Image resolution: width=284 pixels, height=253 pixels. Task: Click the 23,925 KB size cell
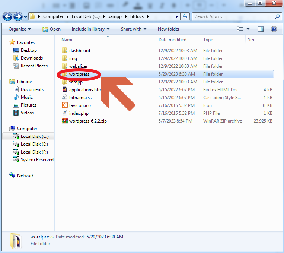pyautogui.click(x=263, y=121)
